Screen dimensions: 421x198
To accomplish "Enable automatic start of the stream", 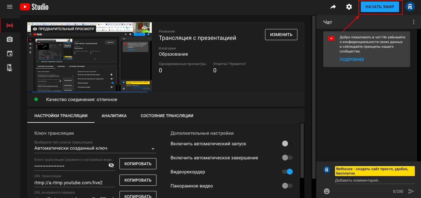I will [x=287, y=144].
